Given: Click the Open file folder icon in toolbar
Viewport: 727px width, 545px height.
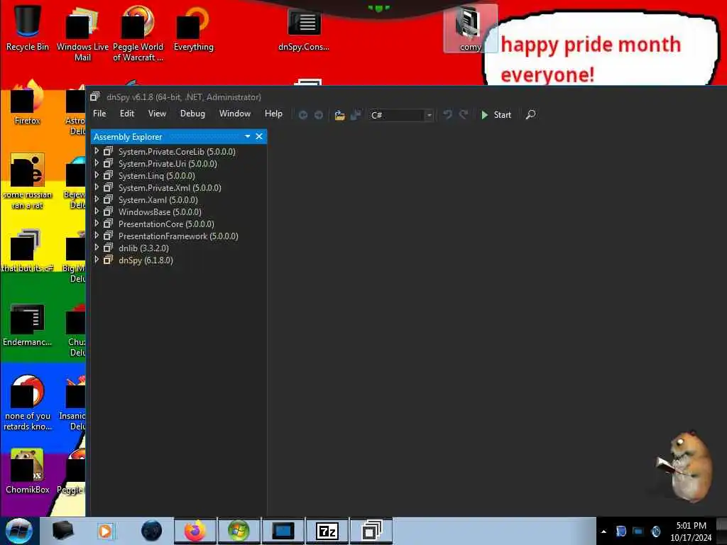Looking at the screenshot, I should [340, 115].
